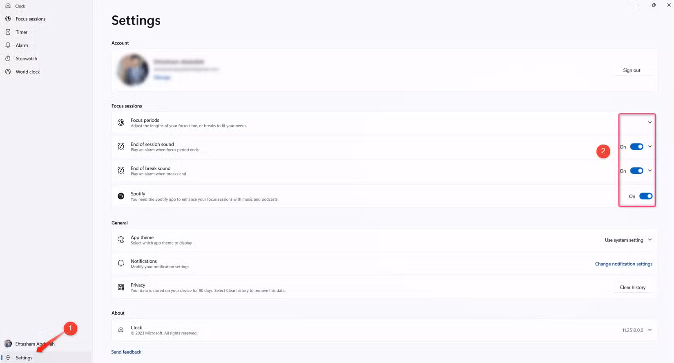Screen dimensions: 674x363
Task: Click the Settings gear icon
Action: [x=8, y=358]
